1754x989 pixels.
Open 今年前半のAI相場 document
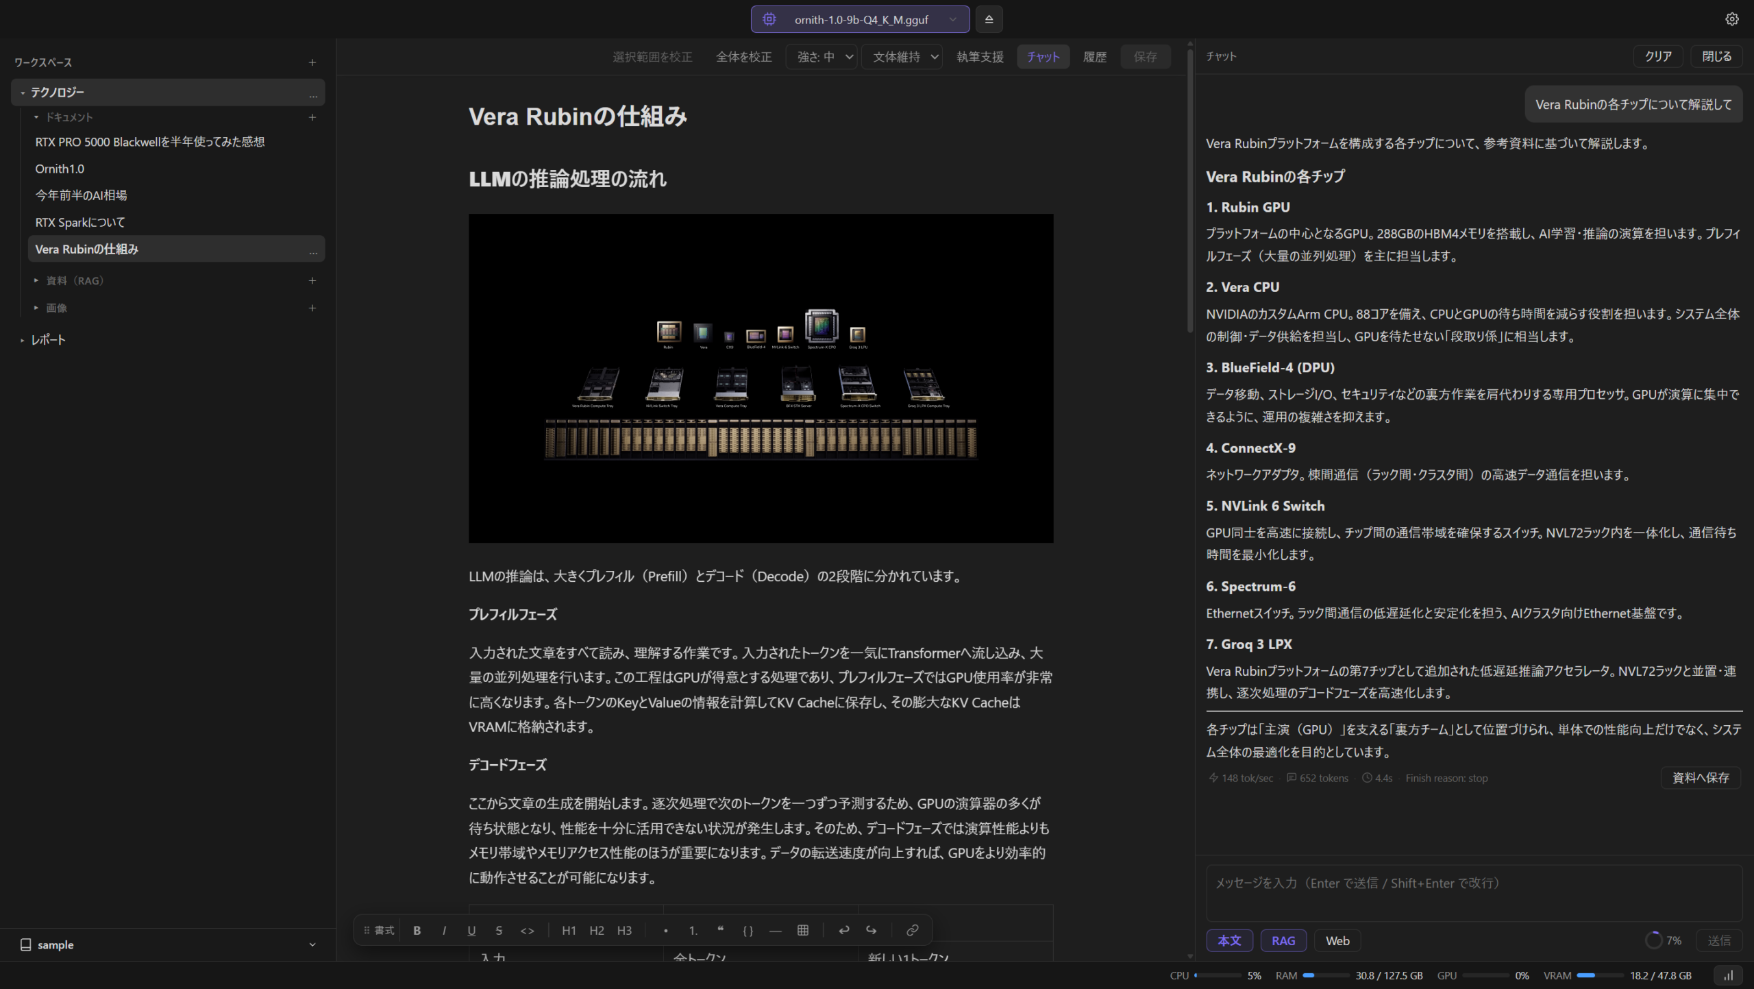(81, 195)
